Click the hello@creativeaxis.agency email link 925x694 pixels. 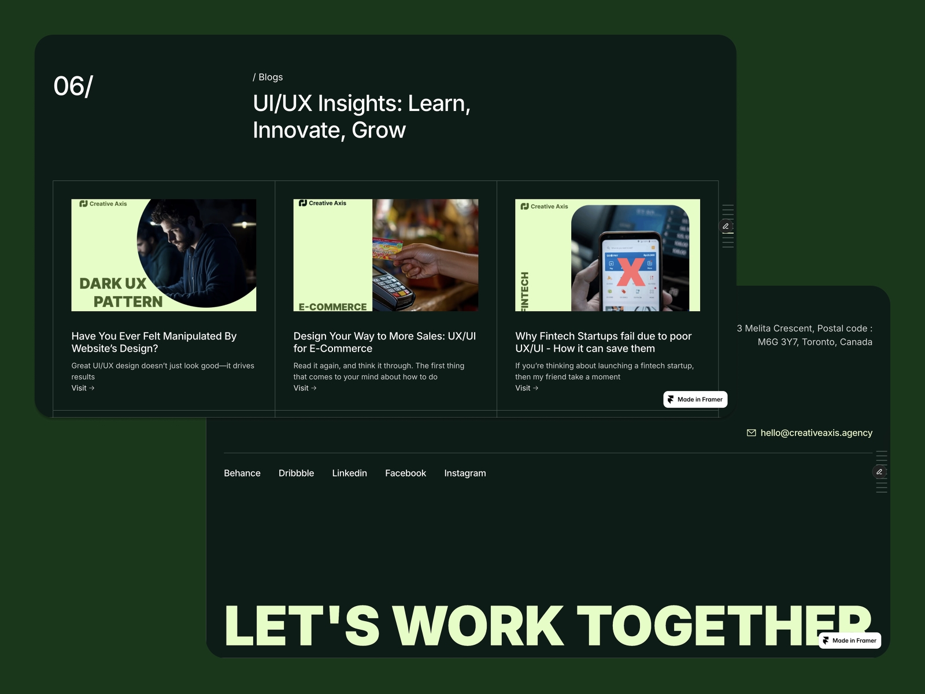pos(817,433)
